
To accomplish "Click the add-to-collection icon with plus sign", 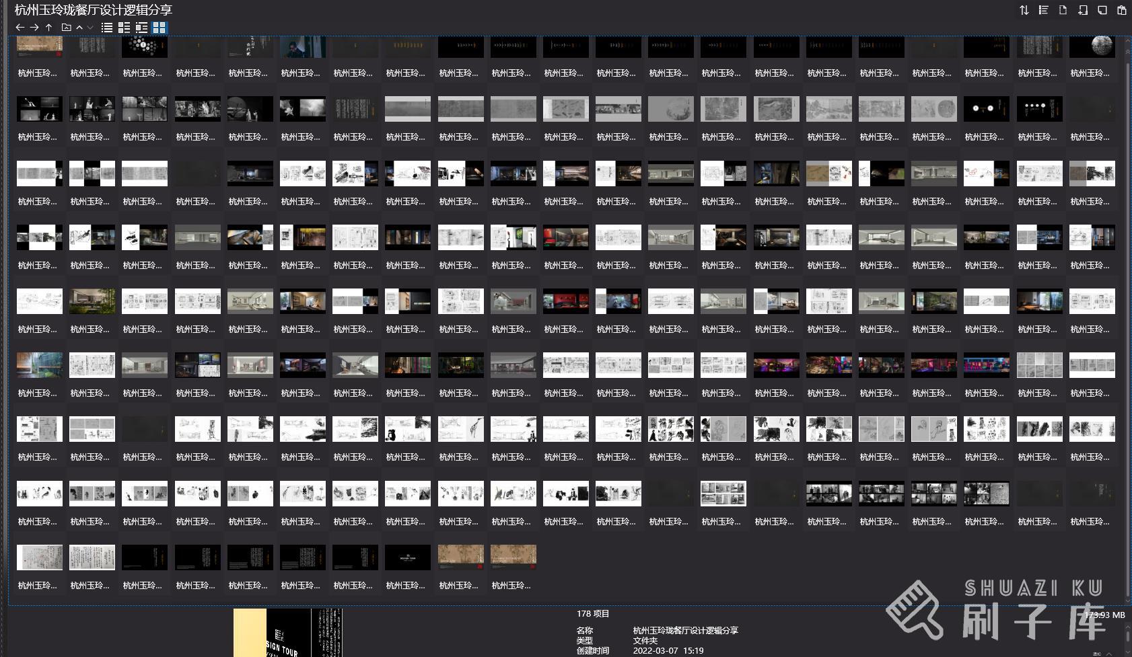I will (1082, 10).
